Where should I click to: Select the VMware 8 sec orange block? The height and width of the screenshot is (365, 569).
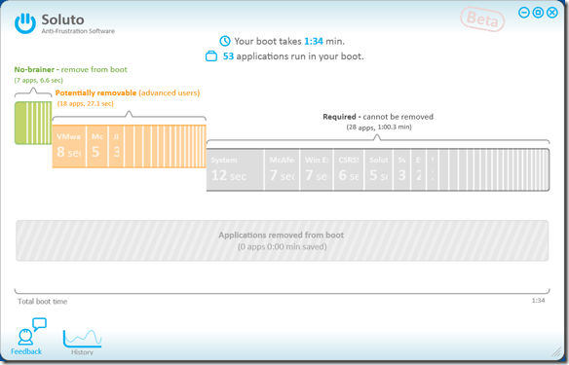point(69,146)
